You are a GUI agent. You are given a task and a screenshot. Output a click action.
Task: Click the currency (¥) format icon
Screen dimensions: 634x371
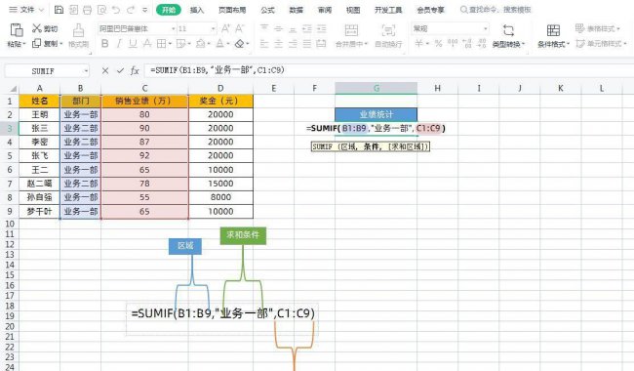click(418, 43)
